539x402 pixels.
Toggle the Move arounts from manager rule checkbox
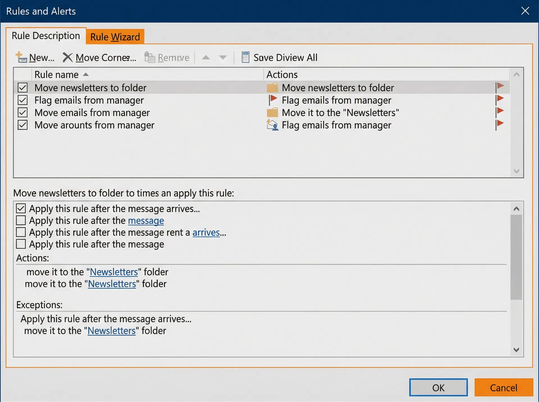(x=22, y=125)
